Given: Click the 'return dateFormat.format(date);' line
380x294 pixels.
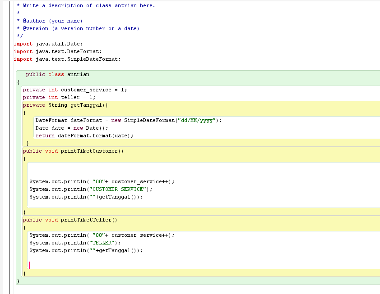Looking at the screenshot, I should [84, 136].
